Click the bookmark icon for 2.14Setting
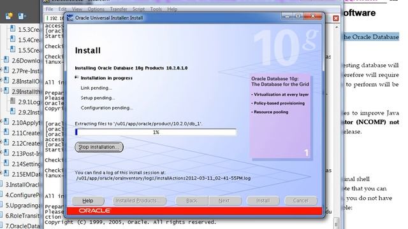408x229 pixels. [6, 163]
